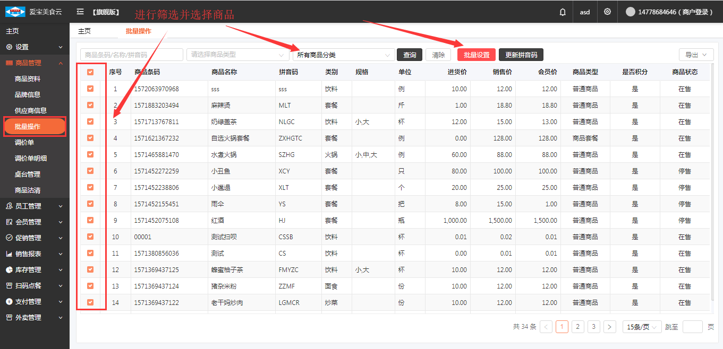
Task: Switch to the 主页 tab
Action: (x=84, y=31)
